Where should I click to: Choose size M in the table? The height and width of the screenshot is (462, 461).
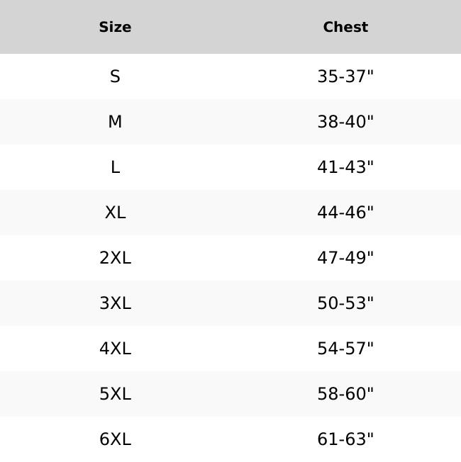115,122
